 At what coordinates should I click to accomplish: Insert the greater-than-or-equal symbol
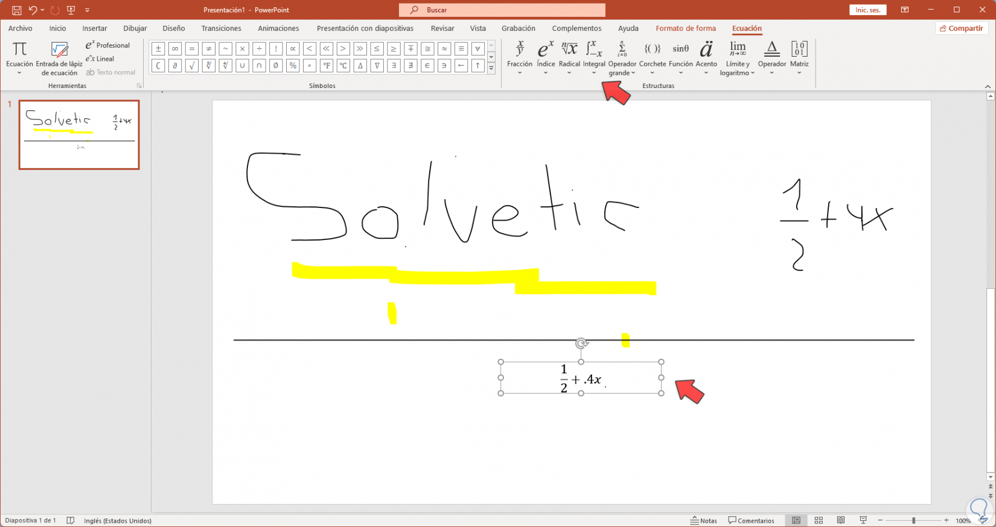394,49
